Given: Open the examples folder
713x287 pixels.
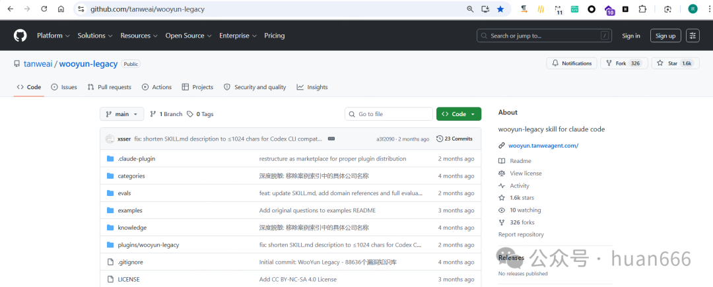Looking at the screenshot, I should (130, 210).
